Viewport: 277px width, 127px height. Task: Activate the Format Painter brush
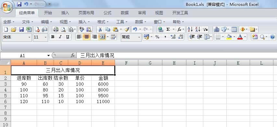point(127,29)
